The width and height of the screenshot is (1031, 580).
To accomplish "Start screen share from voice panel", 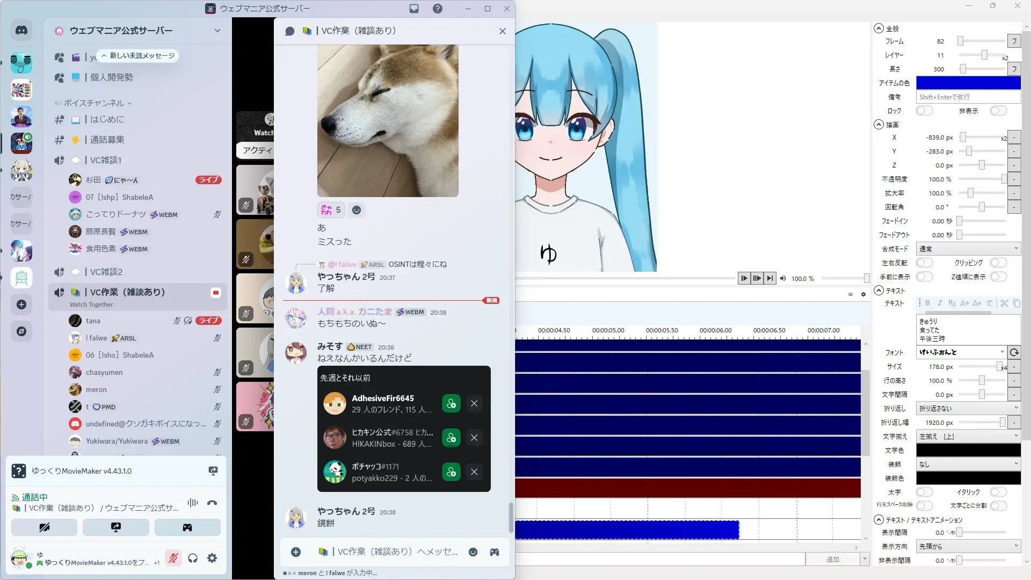I will pos(115,527).
